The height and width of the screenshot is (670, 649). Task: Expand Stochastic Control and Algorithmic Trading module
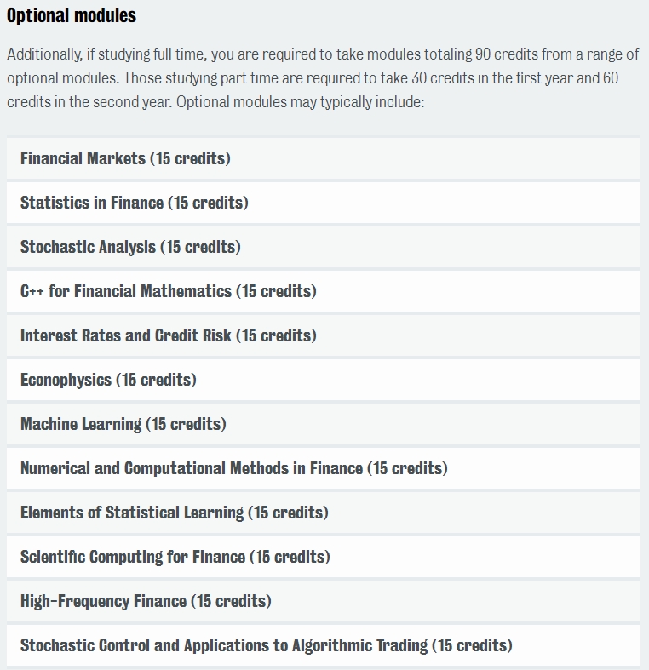(x=323, y=645)
